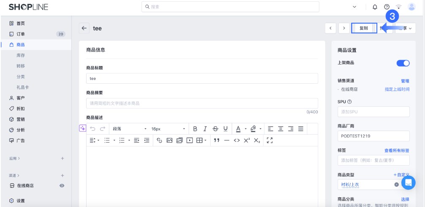Viewport: 425px width, 207px height.
Task: Click the user avatar icon
Action: pos(412,7)
